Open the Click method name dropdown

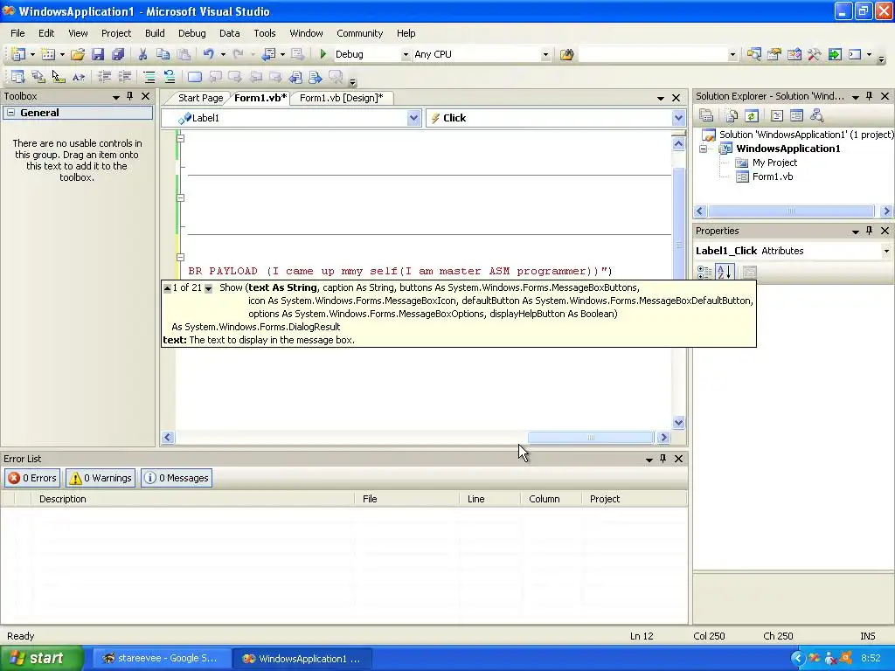678,118
